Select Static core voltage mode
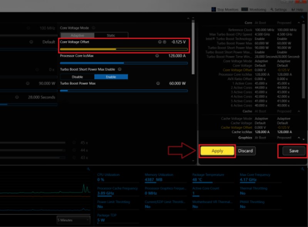 click(x=111, y=35)
